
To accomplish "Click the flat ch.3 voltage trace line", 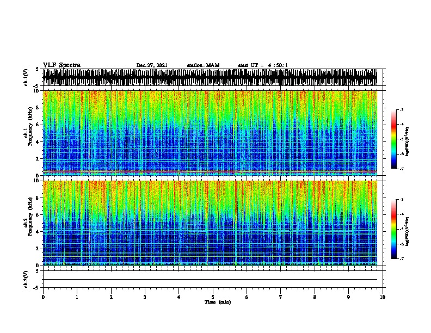I will click(210, 280).
